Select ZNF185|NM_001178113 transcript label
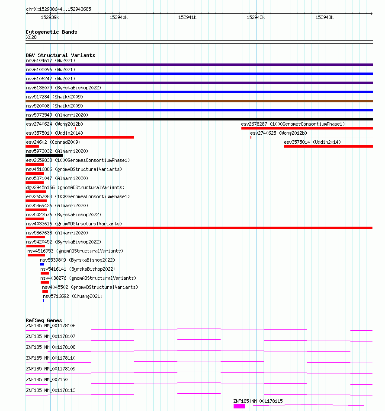Viewport: 385px width, 411px height. point(51,390)
